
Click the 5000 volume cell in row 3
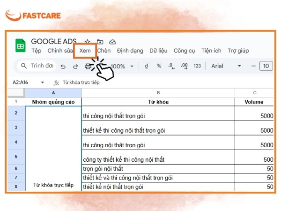[254, 128]
